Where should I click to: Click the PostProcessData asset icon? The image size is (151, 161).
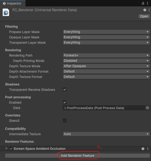coord(65,108)
